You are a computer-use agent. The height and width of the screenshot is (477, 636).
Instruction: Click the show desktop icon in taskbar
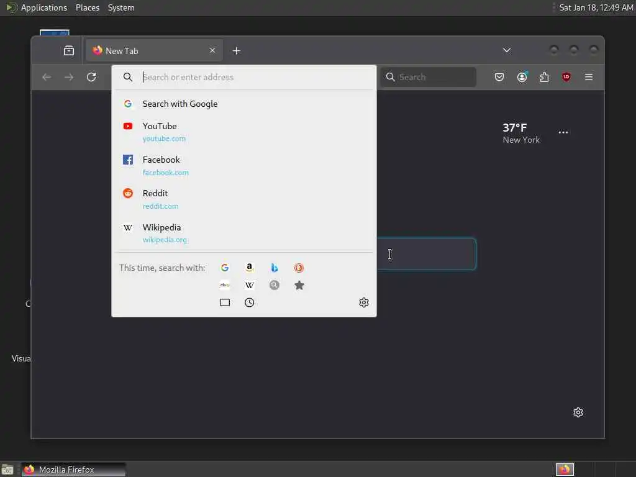[x=7, y=470]
